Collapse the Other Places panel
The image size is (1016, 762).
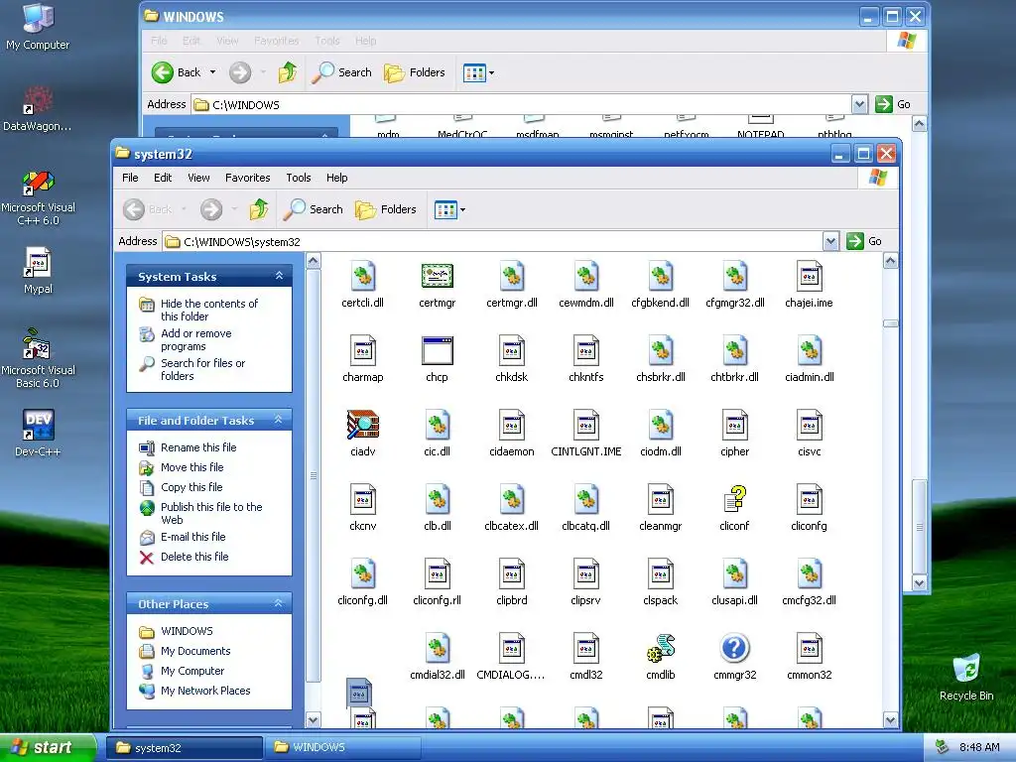[x=279, y=603]
